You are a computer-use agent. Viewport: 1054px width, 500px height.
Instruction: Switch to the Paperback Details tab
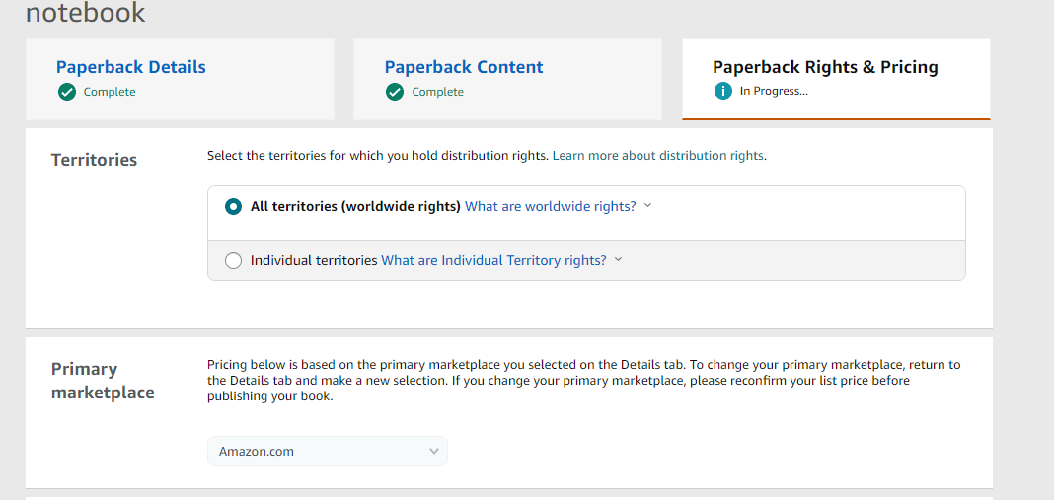(x=131, y=67)
